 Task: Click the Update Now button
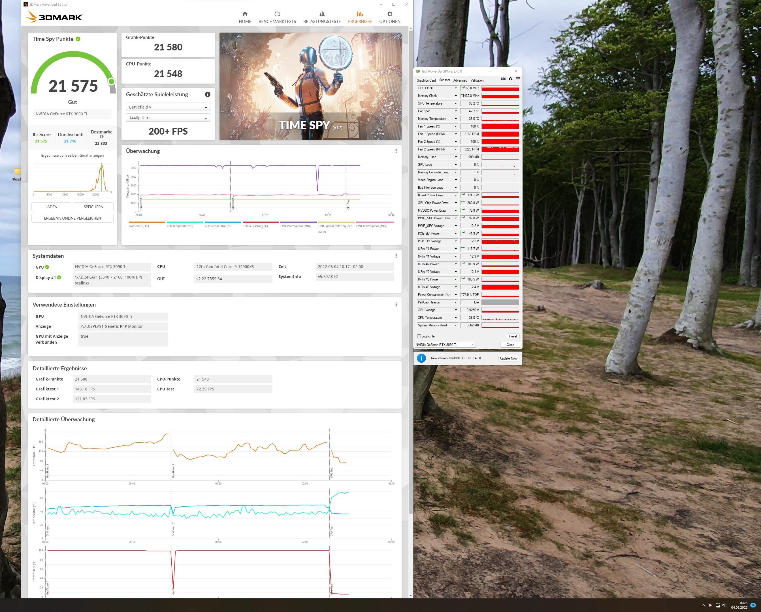(508, 358)
